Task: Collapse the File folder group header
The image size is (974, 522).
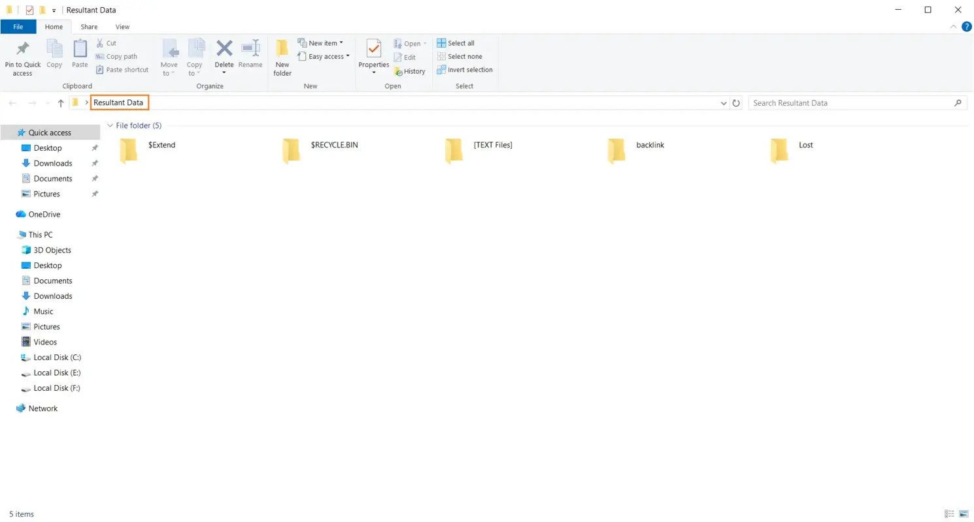Action: point(110,125)
